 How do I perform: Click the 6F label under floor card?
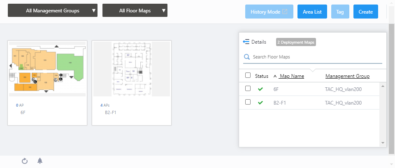point(23,112)
